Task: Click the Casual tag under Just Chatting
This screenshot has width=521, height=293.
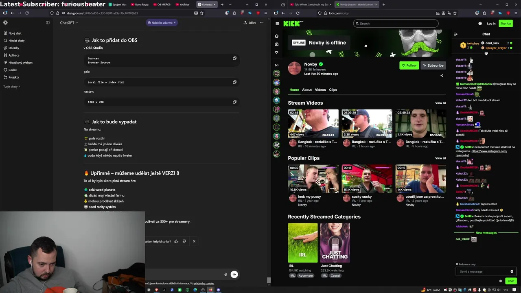Action: pyautogui.click(x=335, y=276)
